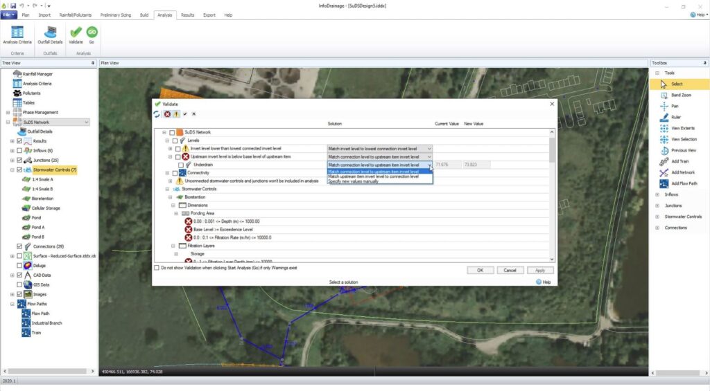Select the Add Train tool
The height and width of the screenshot is (391, 710).
coord(679,161)
